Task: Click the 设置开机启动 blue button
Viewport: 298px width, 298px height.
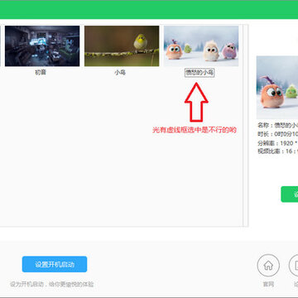Action: 55,264
